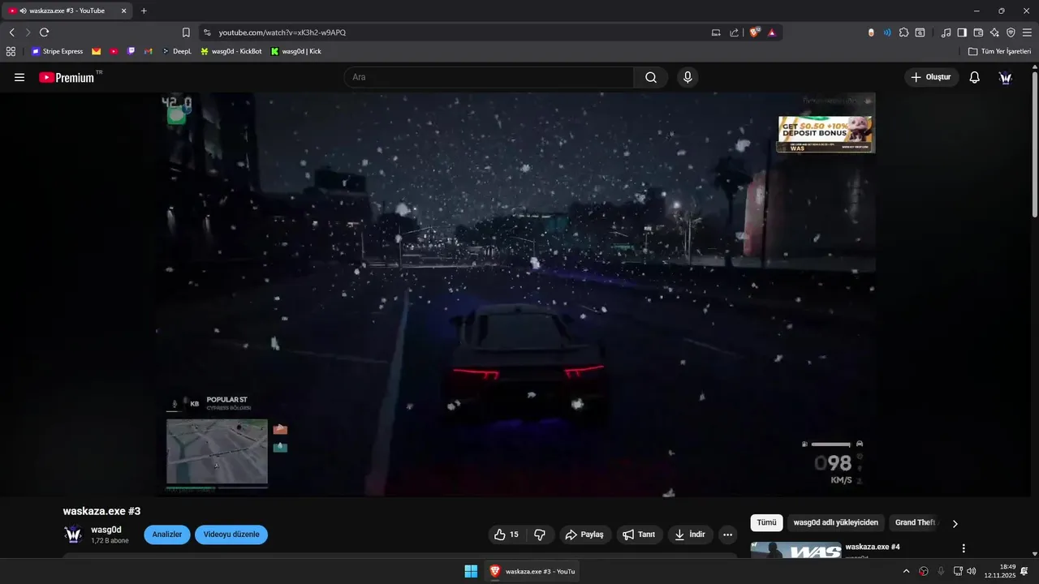The width and height of the screenshot is (1039, 584).
Task: Open the account avatar menu in header
Action: click(x=1006, y=77)
